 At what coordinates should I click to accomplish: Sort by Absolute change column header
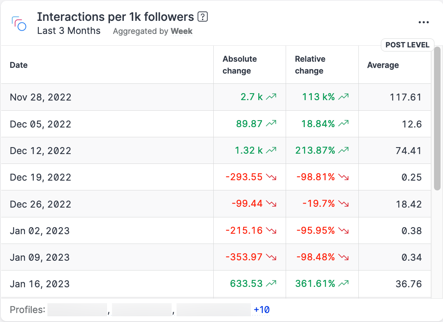[239, 65]
